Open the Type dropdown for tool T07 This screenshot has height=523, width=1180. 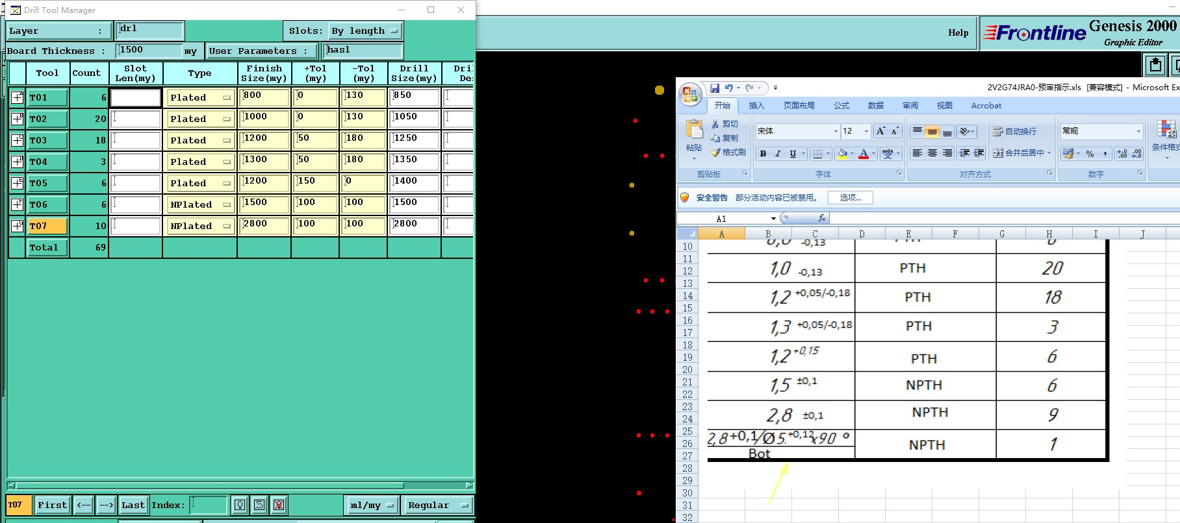pyautogui.click(x=199, y=226)
